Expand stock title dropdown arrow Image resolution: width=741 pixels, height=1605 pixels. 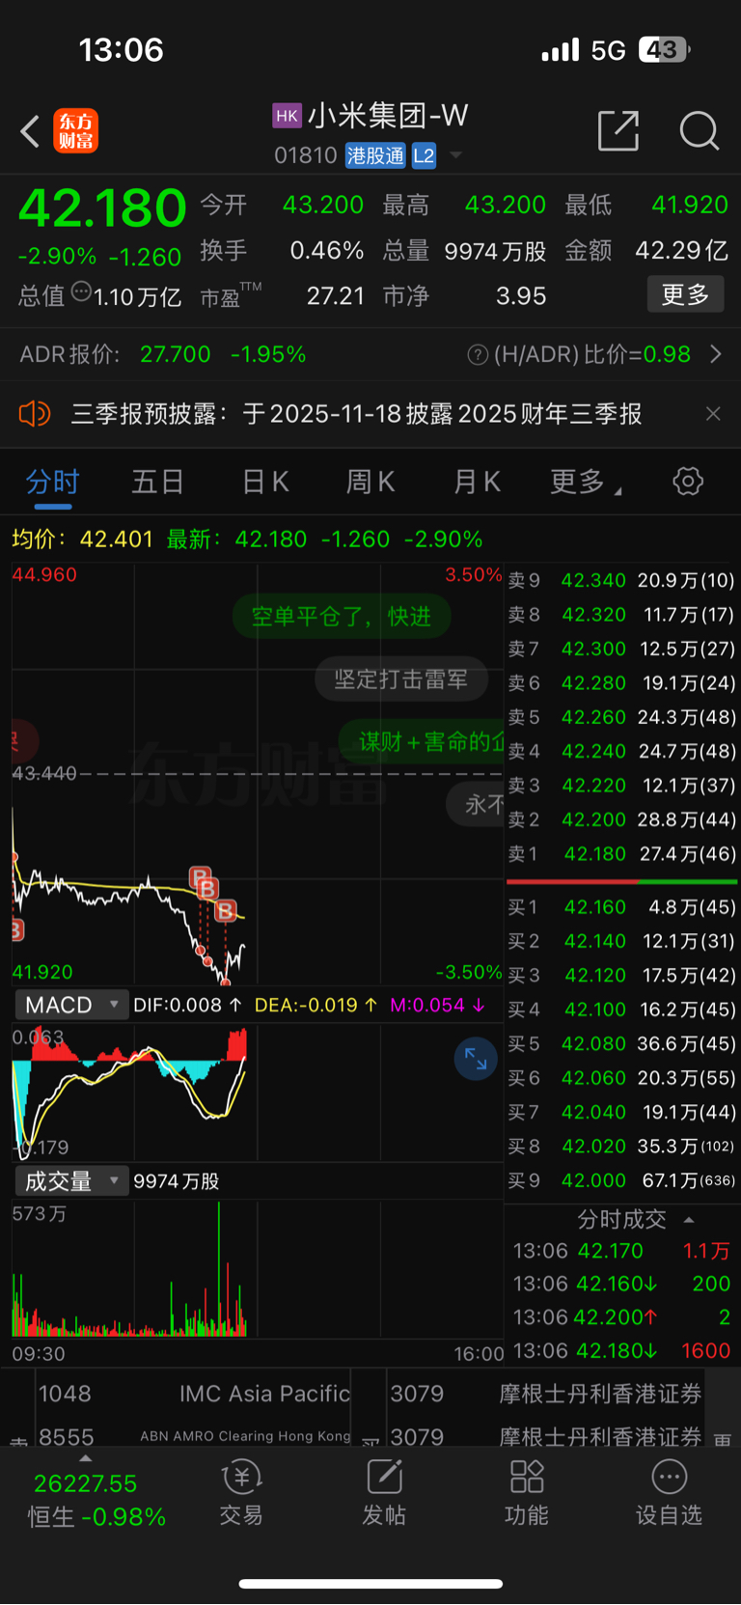pos(455,155)
